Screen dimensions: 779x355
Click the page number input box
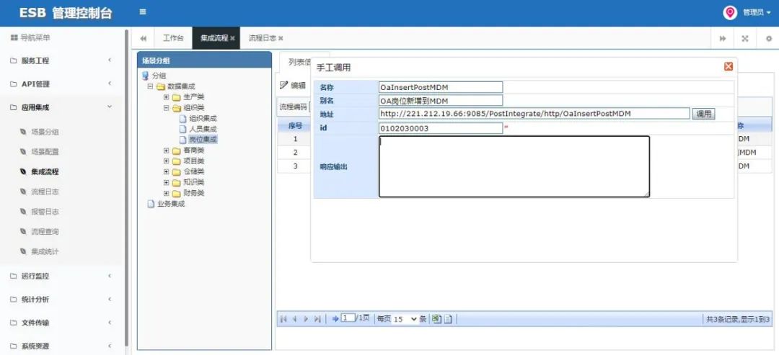348,318
